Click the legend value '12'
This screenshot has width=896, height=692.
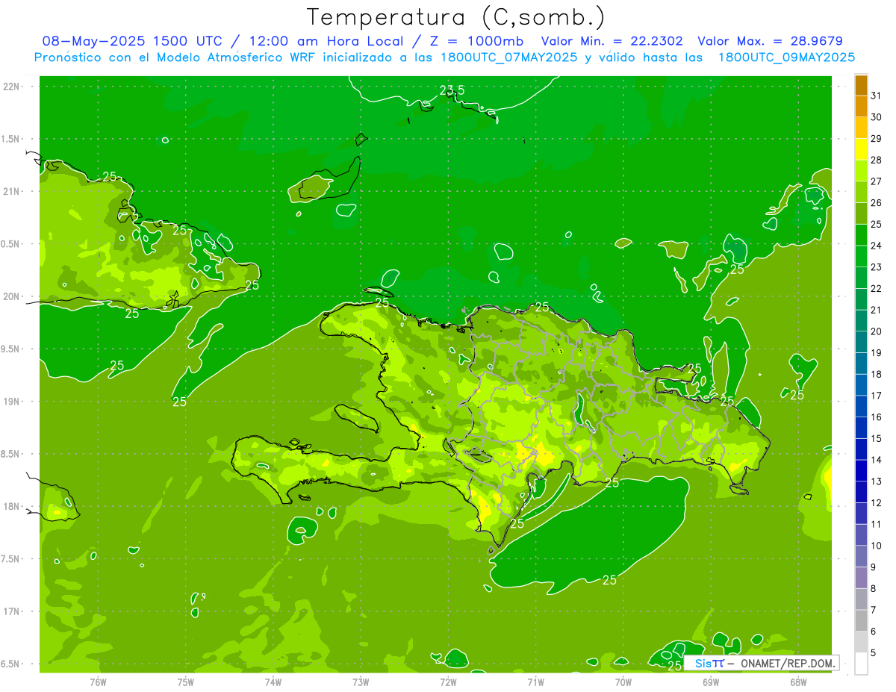click(x=876, y=502)
